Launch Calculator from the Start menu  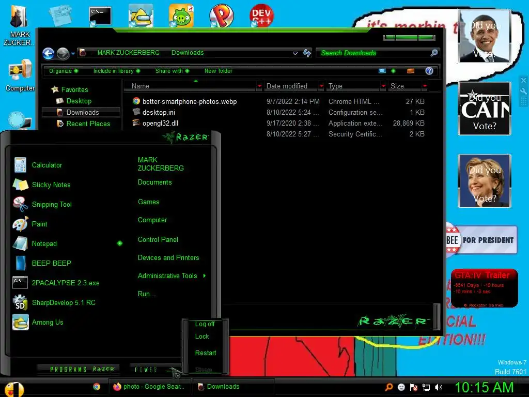(x=47, y=165)
